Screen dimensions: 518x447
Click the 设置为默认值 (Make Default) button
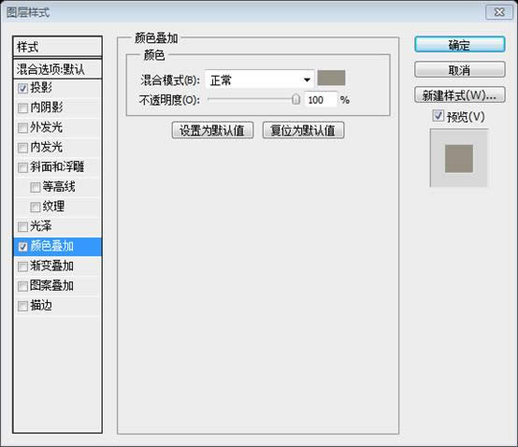point(212,131)
